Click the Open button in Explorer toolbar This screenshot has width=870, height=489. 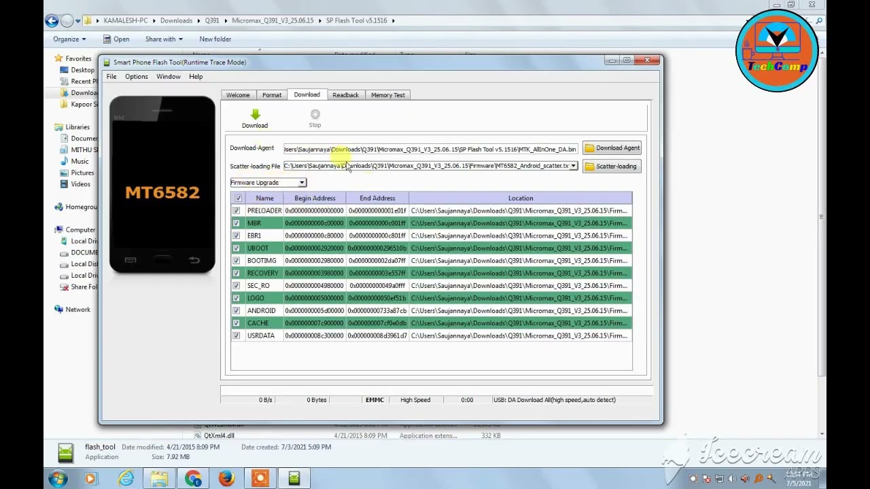pyautogui.click(x=116, y=39)
